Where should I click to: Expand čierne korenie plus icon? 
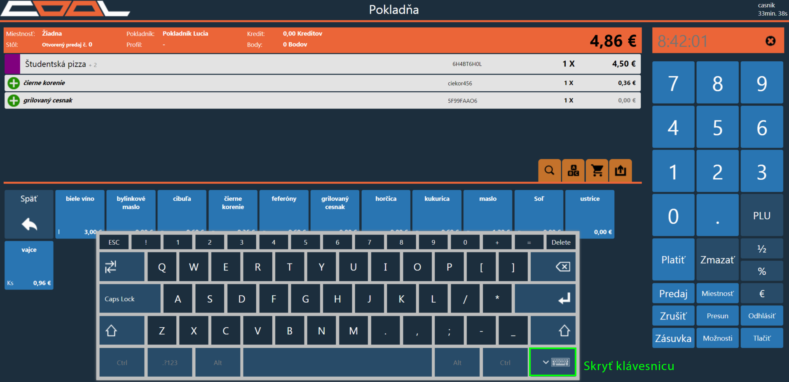coord(14,83)
